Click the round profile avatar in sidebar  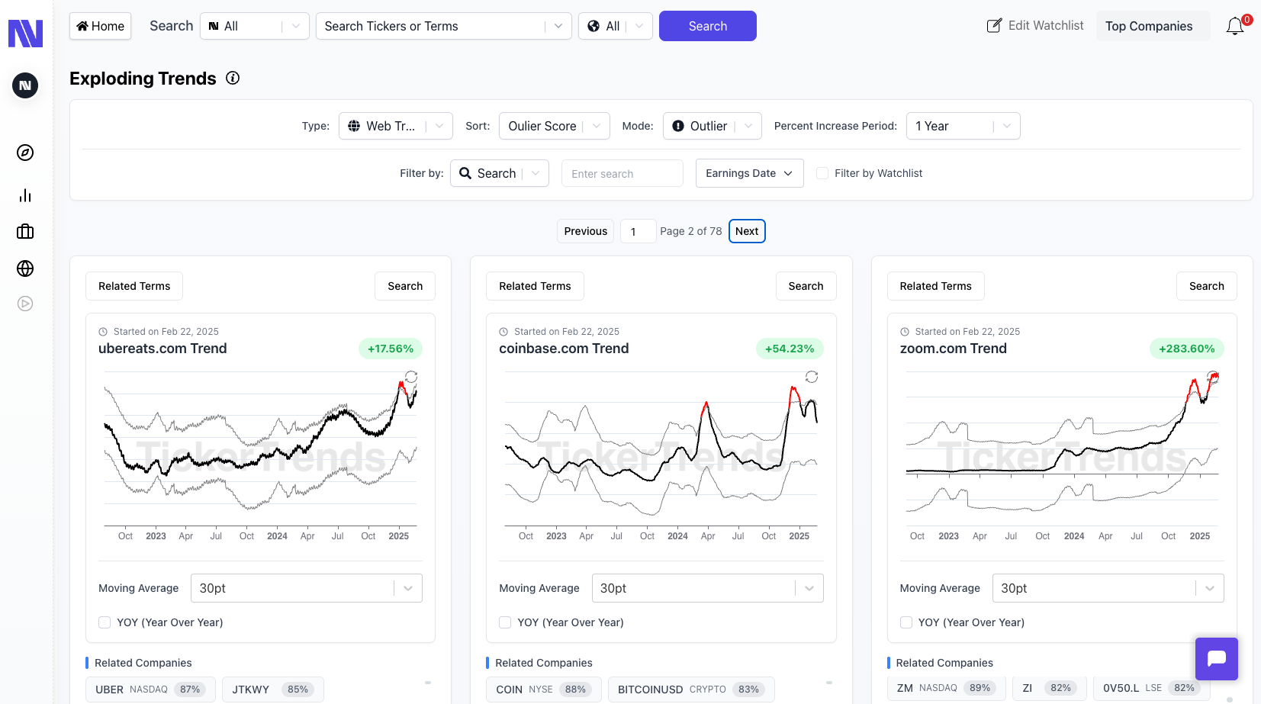[25, 85]
